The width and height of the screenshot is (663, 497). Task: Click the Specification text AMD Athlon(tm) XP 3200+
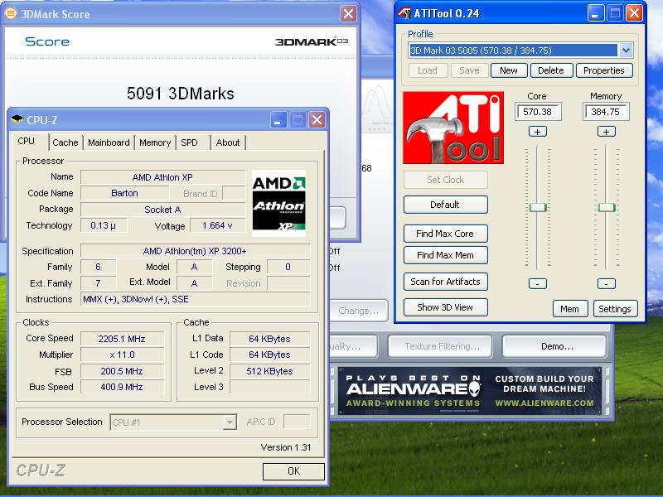(x=195, y=251)
